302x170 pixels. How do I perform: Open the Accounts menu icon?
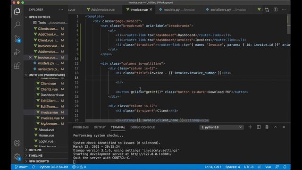(x=17, y=143)
